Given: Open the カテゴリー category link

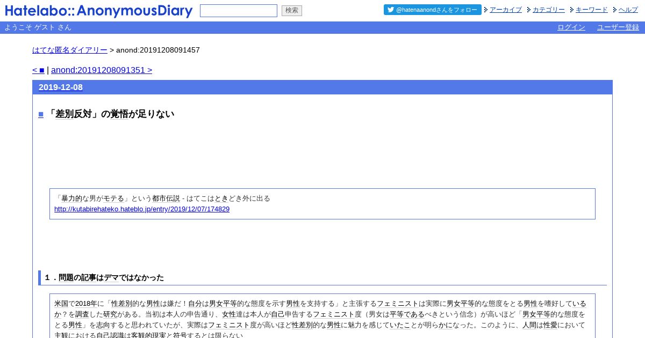Looking at the screenshot, I should 549,10.
